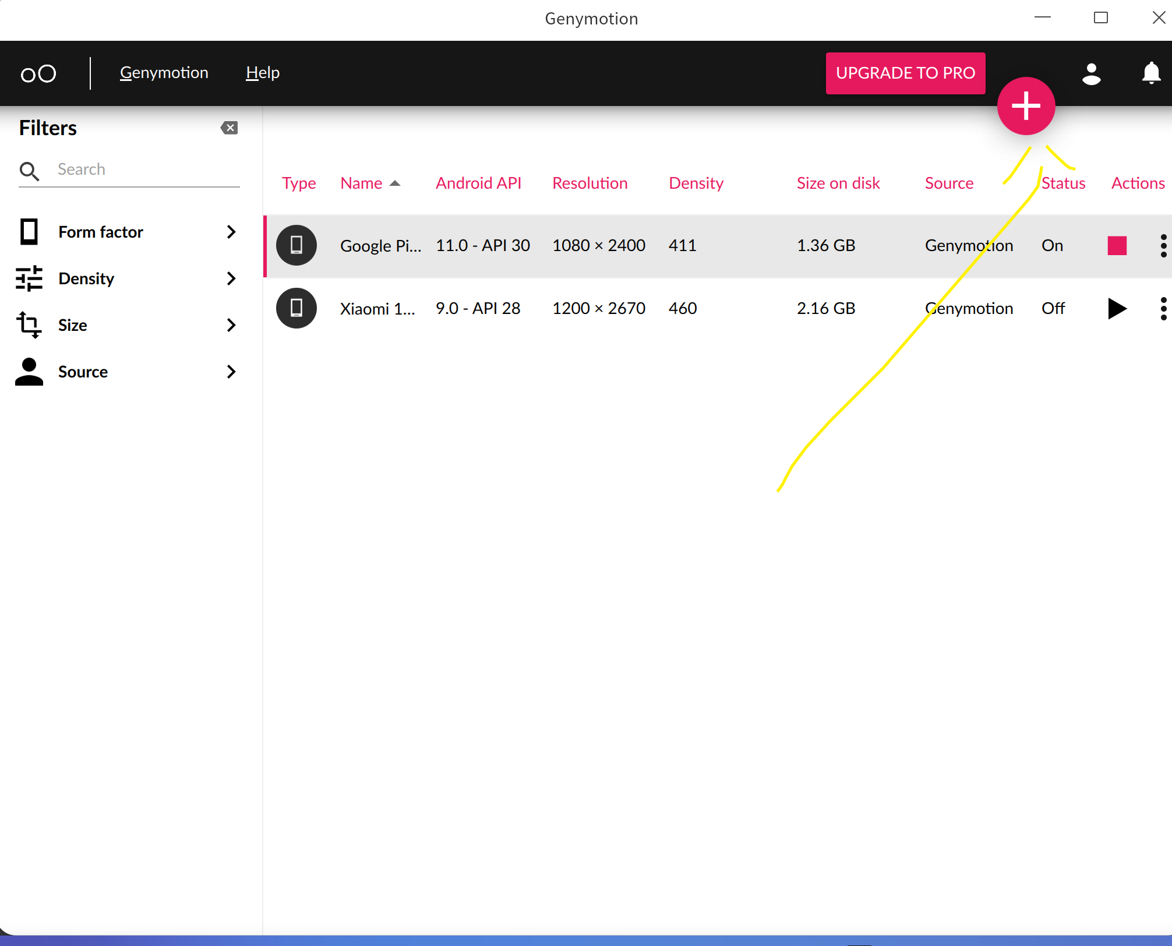Open more actions for Xiaomi row

1163,308
